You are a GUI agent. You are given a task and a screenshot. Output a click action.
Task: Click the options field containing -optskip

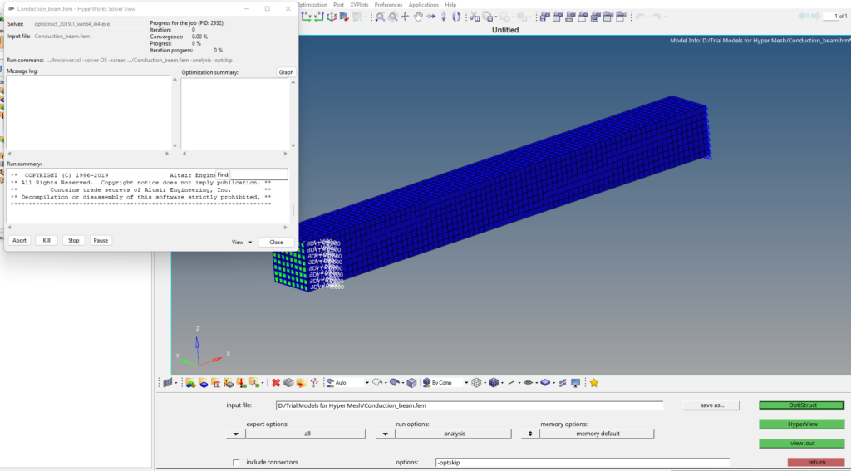tap(583, 463)
